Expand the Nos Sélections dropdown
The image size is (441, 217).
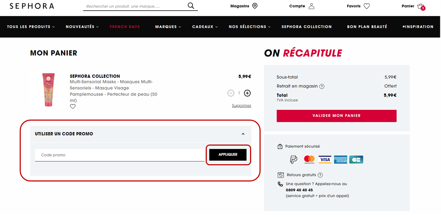pos(249,26)
